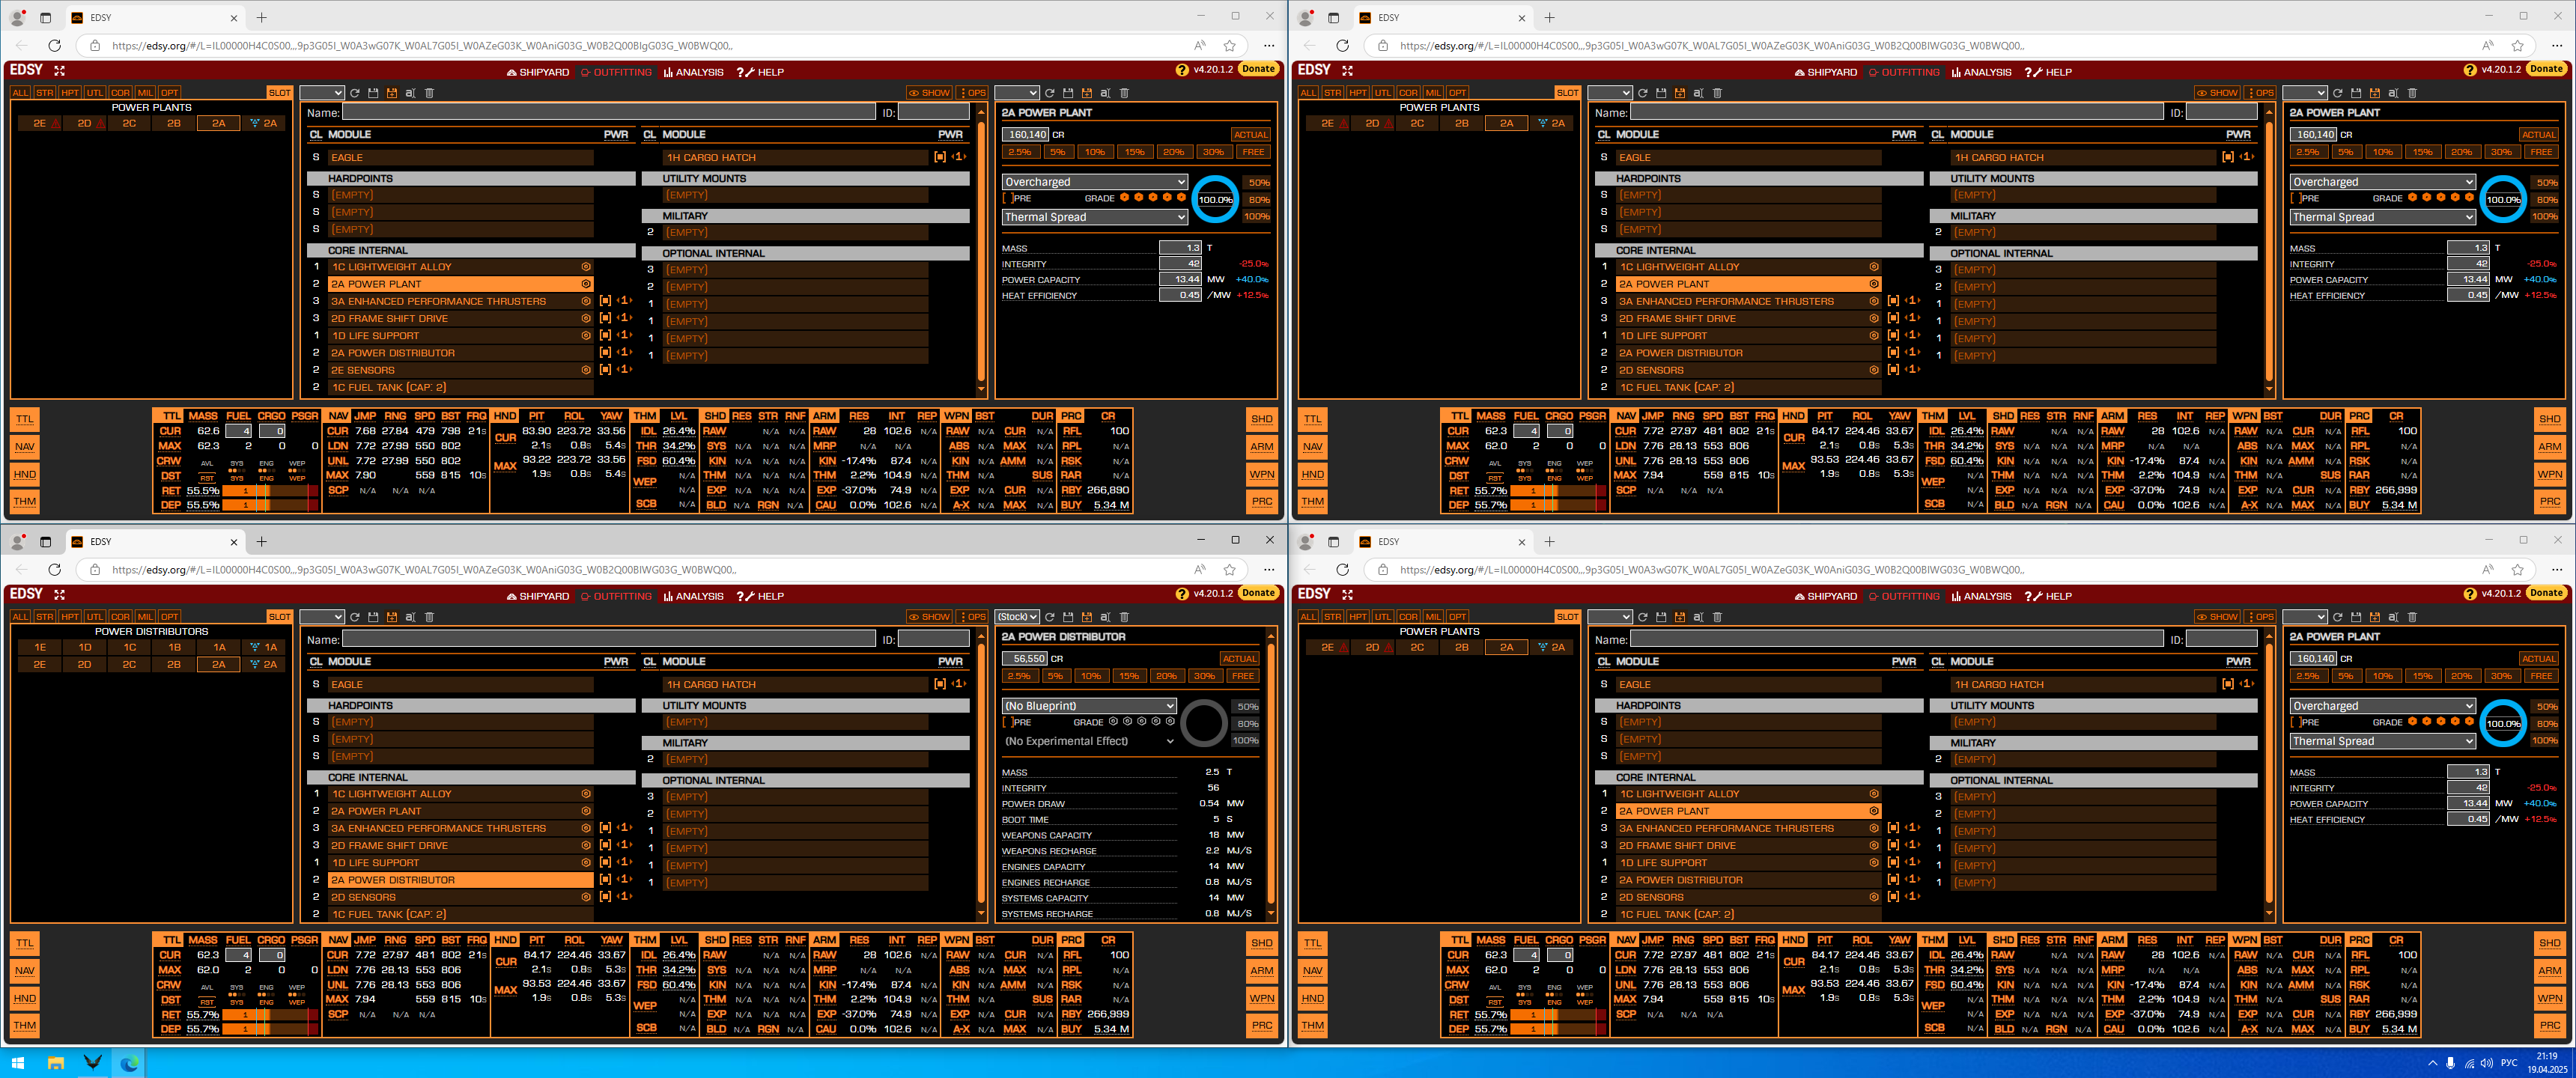The width and height of the screenshot is (2576, 1078).
Task: Open the (No Blueprint) dropdown
Action: click(x=1089, y=706)
